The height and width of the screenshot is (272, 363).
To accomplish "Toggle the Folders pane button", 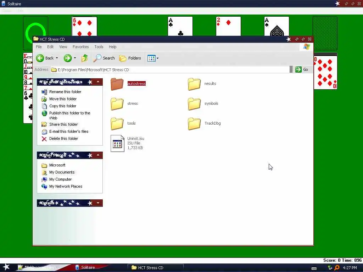I will click(130, 58).
